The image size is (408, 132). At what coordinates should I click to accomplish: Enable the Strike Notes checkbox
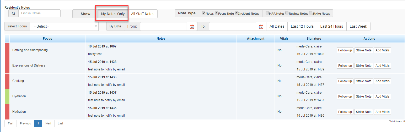click(x=311, y=13)
